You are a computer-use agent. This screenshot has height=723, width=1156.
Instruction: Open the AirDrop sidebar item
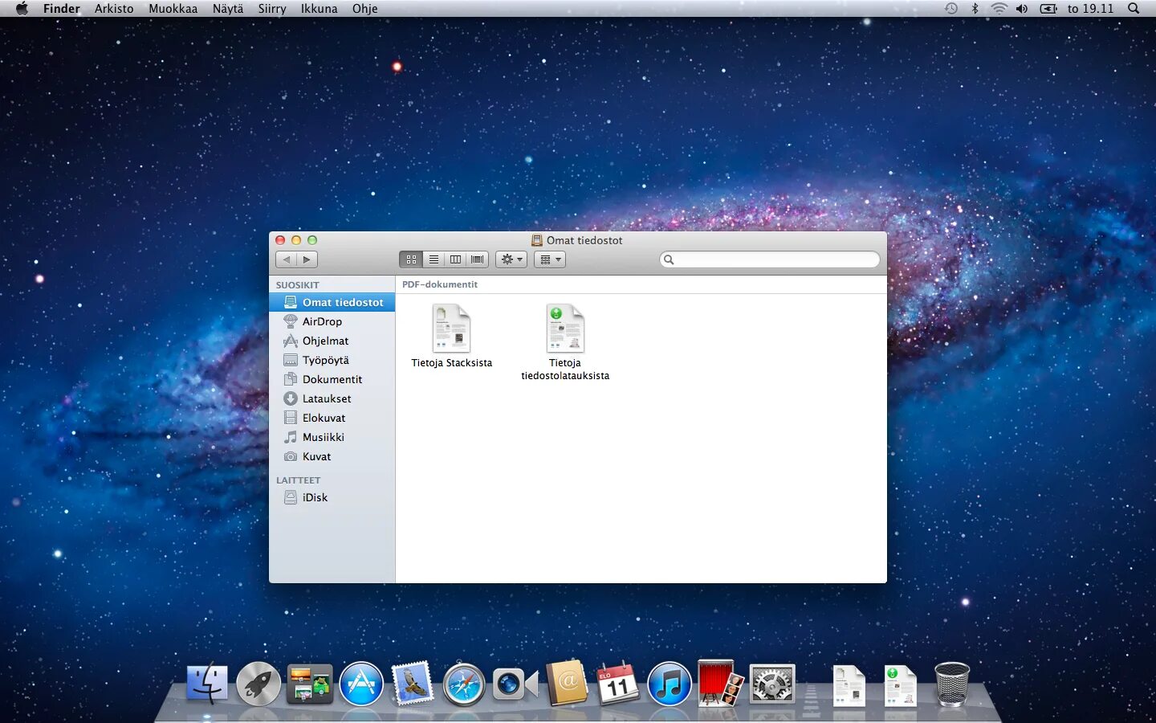pyautogui.click(x=322, y=321)
